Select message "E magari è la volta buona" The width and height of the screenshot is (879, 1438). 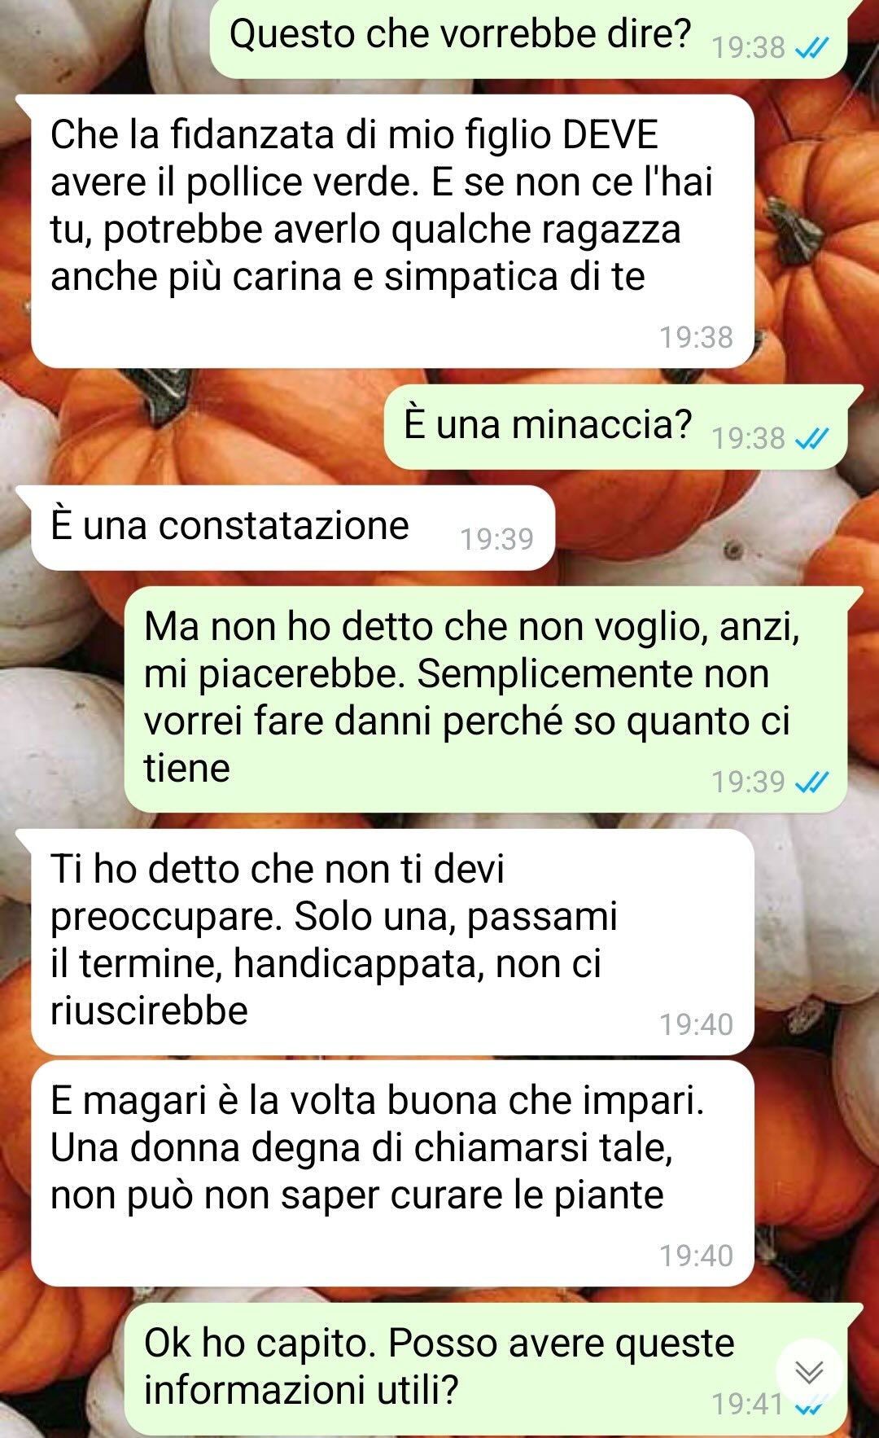point(392,1173)
